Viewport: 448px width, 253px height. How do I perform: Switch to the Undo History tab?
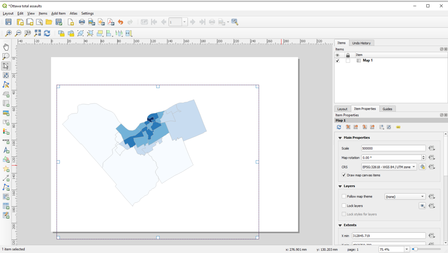pos(361,43)
